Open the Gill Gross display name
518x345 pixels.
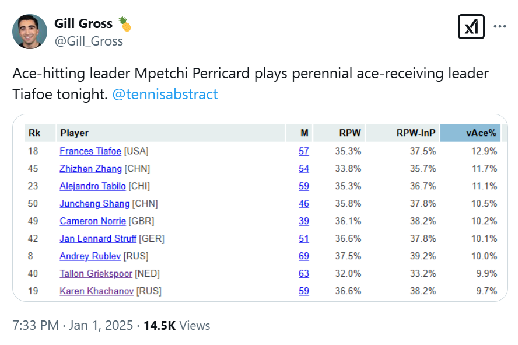click(x=83, y=23)
